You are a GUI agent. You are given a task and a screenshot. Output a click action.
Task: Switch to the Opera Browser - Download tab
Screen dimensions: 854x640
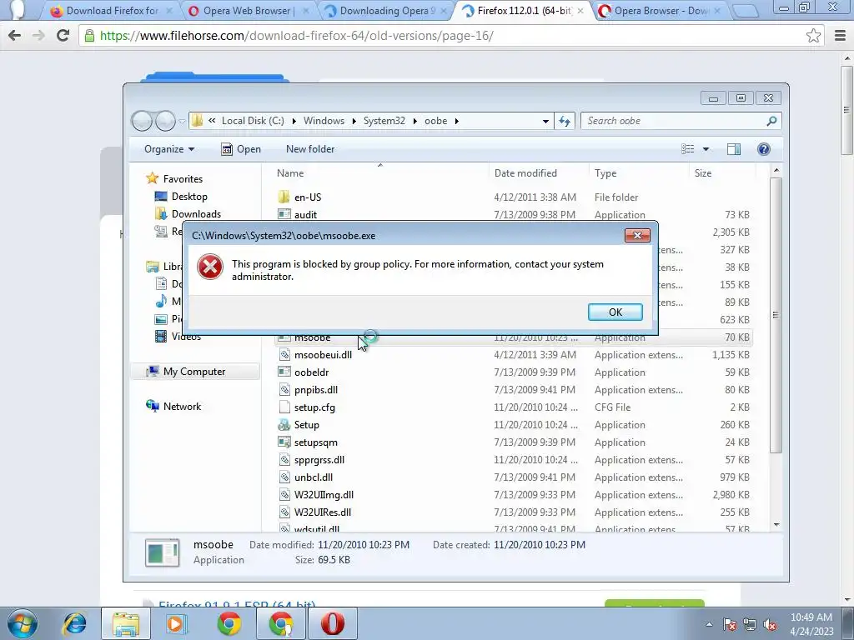click(x=661, y=10)
